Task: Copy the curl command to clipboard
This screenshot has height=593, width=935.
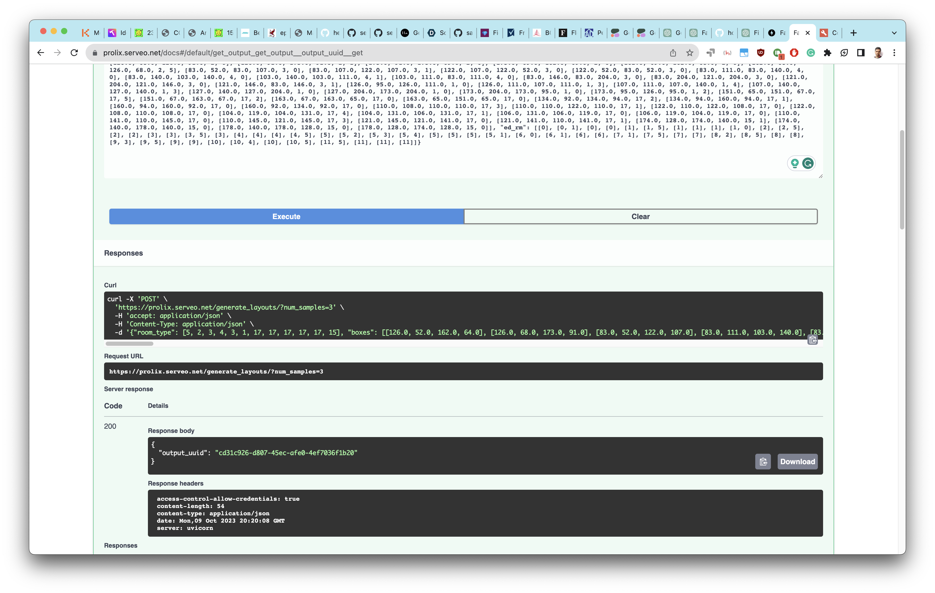Action: [x=812, y=340]
